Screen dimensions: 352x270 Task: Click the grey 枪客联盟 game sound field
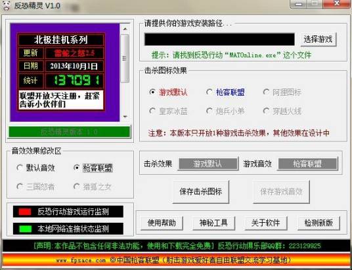coord(307,164)
